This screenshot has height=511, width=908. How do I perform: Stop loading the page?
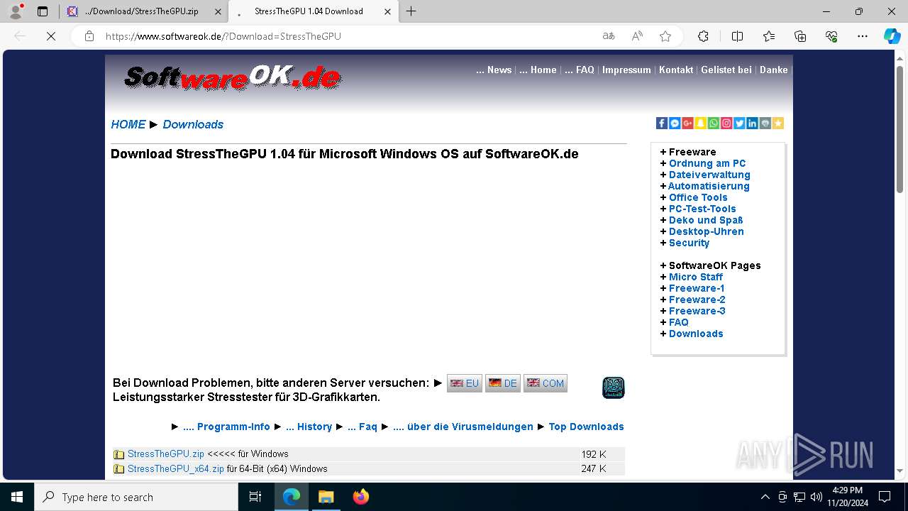[x=51, y=36]
